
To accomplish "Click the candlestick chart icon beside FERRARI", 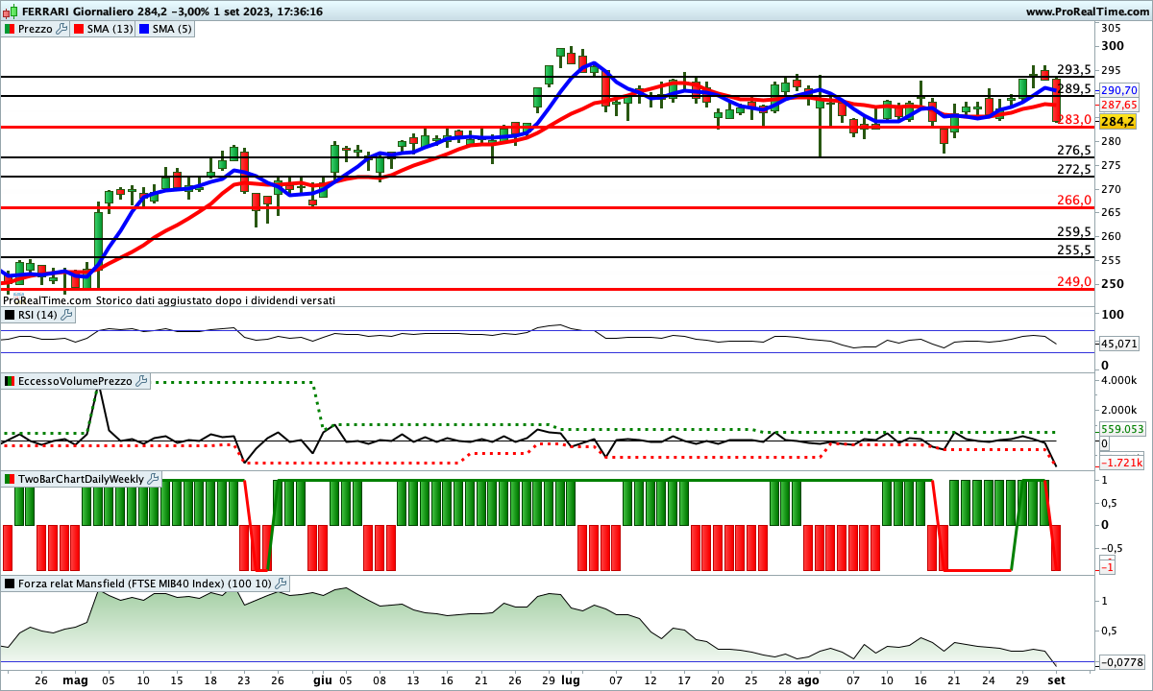I will tap(10, 12).
